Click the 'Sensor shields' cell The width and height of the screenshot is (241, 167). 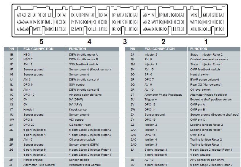(93, 160)
